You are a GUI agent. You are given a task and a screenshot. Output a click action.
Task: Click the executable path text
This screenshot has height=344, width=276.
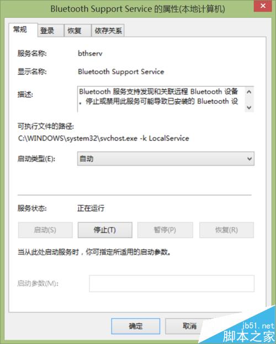click(104, 138)
